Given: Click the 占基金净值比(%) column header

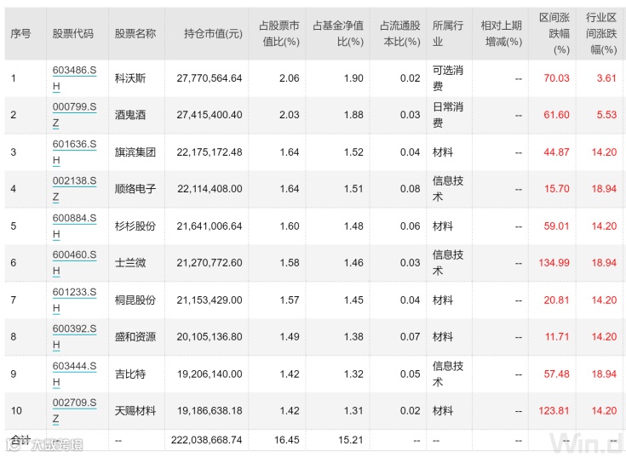Looking at the screenshot, I should (338, 33).
